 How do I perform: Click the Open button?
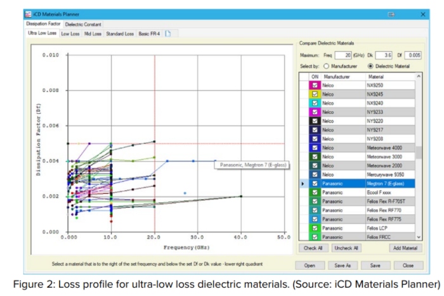[x=310, y=266]
